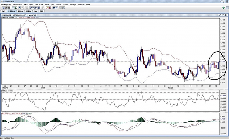Click the first blue trend line tool icon
Screen dimensions: 229x139
tap(30, 8)
